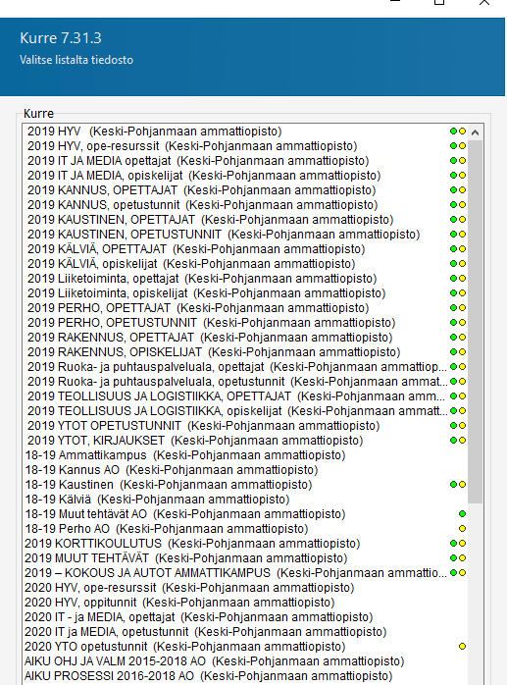
Task: Pick '2019 TEOLLISUUS JA LOGISTIIKKA, opiskelijat' entry
Action: coord(245,410)
